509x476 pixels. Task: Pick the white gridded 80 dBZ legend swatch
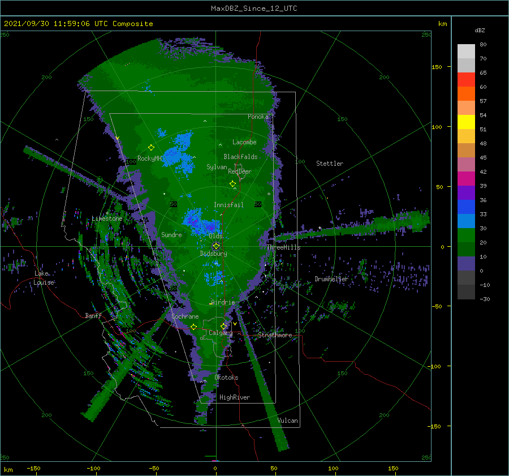466,51
